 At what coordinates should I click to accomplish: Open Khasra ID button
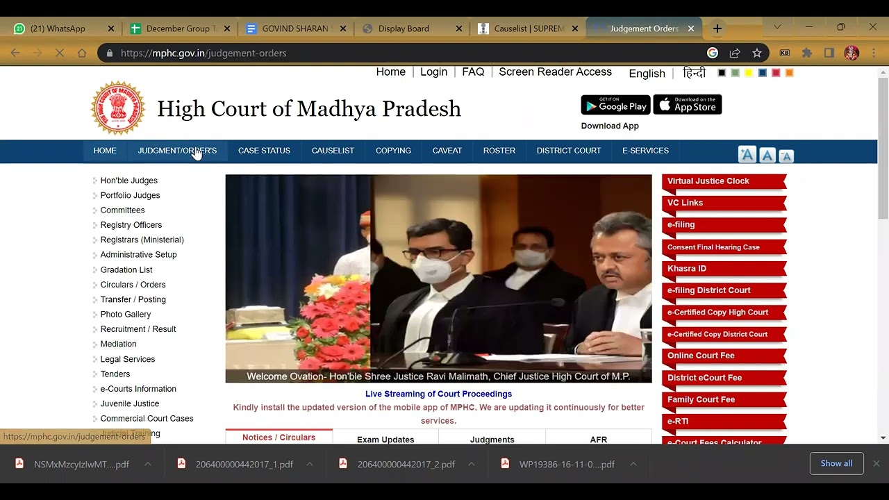724,269
